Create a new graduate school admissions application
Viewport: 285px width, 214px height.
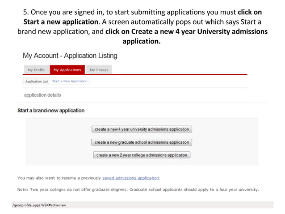[x=142, y=142]
